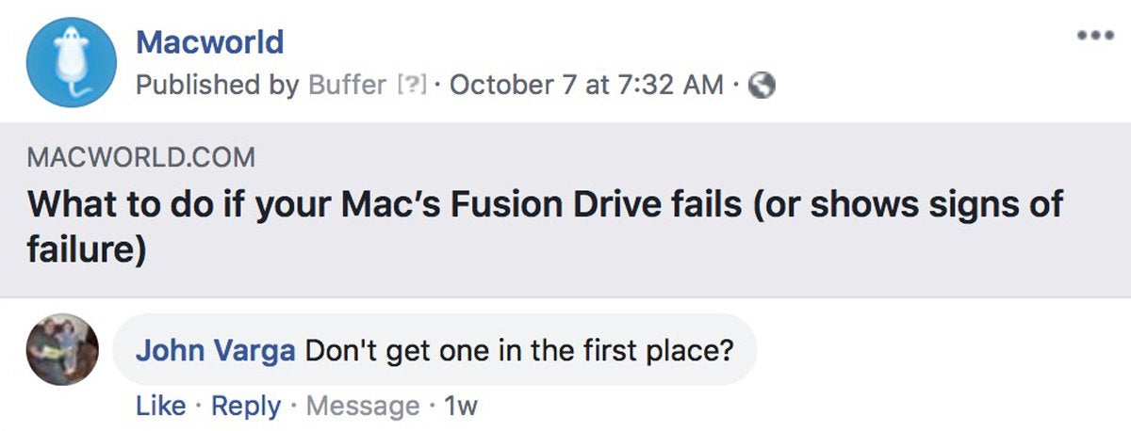Go to John Varga's profile name

[x=217, y=350]
